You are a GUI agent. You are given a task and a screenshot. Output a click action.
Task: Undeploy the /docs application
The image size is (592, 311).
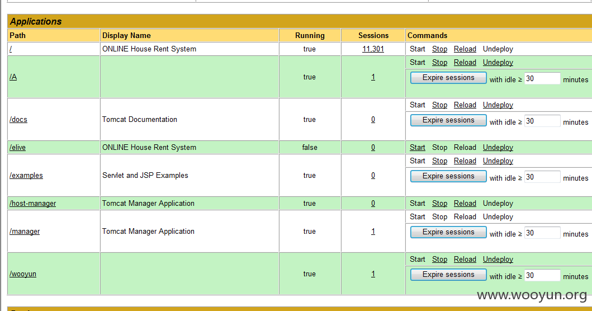pos(498,105)
